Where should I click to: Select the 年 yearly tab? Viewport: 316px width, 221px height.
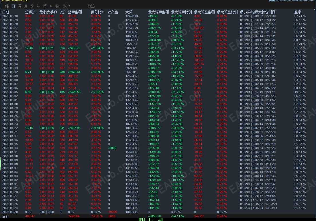tap(38, 6)
